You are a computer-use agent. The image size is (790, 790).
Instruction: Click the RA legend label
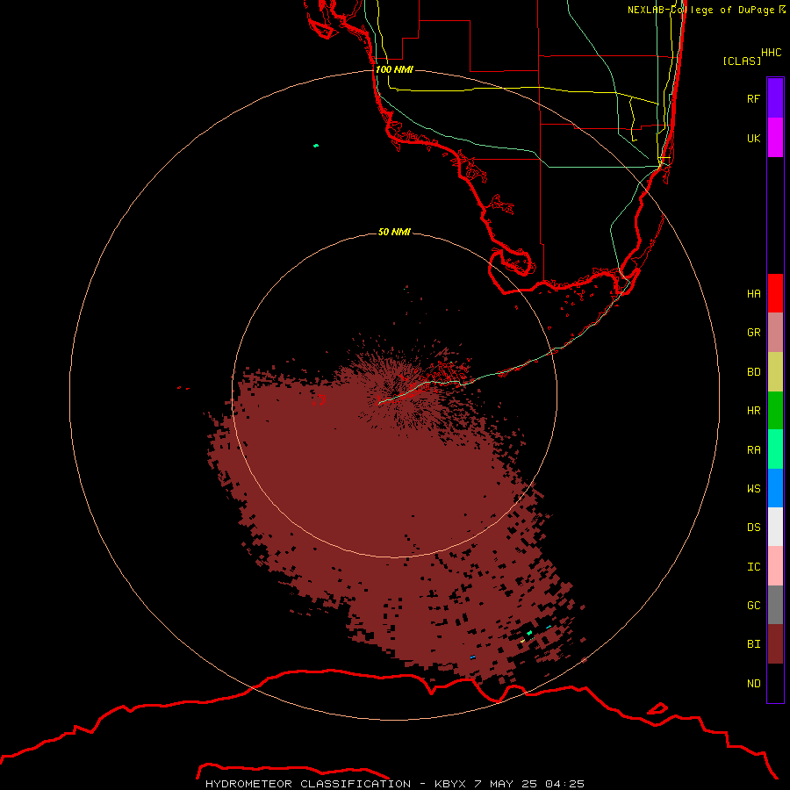click(753, 450)
